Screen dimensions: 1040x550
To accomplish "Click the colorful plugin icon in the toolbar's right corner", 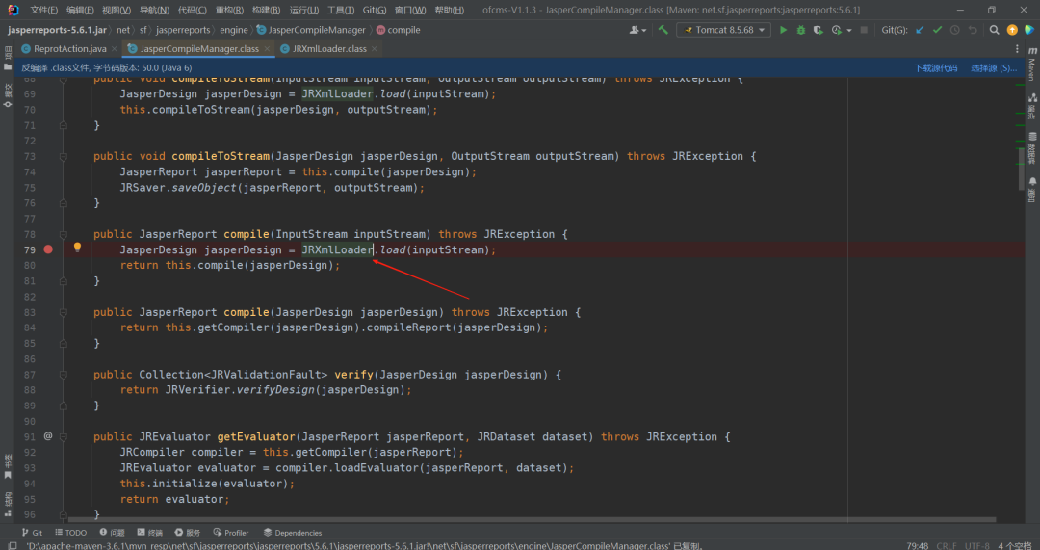I will point(1029,30).
